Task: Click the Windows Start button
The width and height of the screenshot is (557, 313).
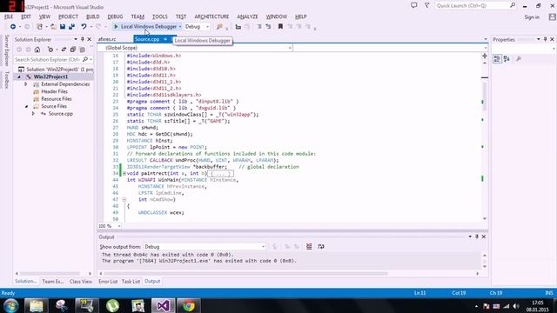Action: (10, 306)
